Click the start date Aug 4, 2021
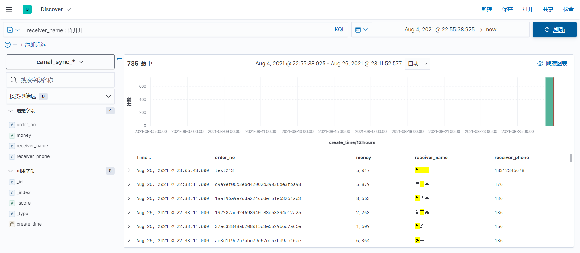This screenshot has width=580, height=253. click(440, 30)
